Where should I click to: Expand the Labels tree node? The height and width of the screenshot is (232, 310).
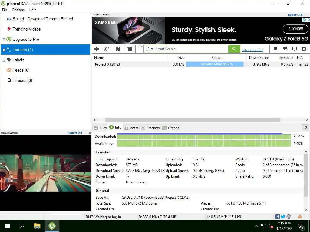pyautogui.click(x=4, y=60)
